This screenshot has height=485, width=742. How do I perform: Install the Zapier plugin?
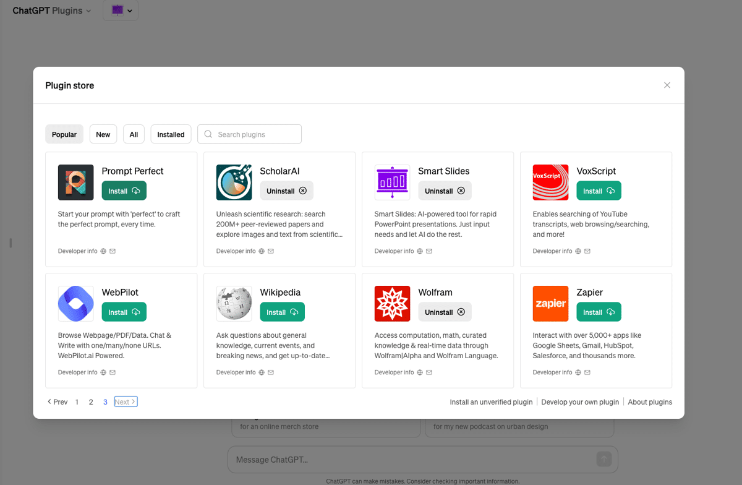[x=599, y=312]
